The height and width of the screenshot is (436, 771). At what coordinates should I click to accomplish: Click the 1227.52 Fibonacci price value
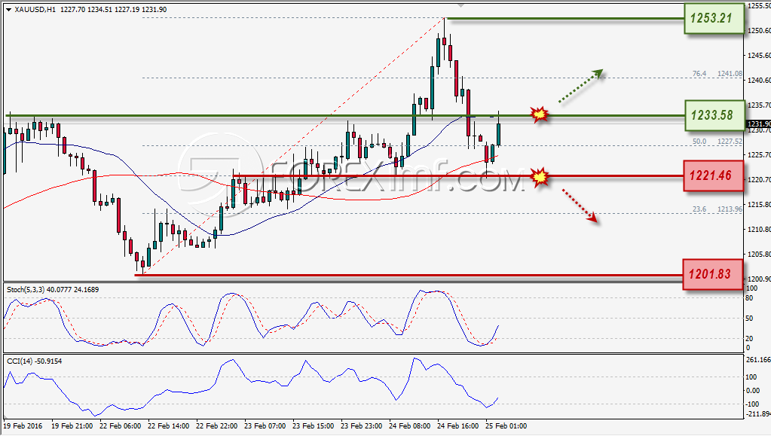pyautogui.click(x=730, y=142)
